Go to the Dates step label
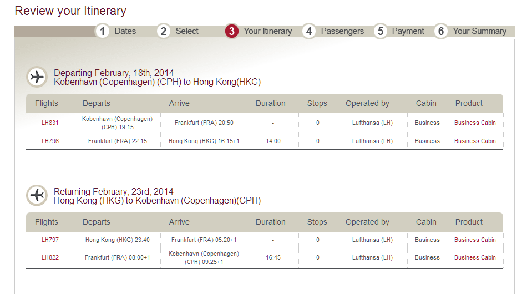522x294 pixels. pyautogui.click(x=125, y=31)
